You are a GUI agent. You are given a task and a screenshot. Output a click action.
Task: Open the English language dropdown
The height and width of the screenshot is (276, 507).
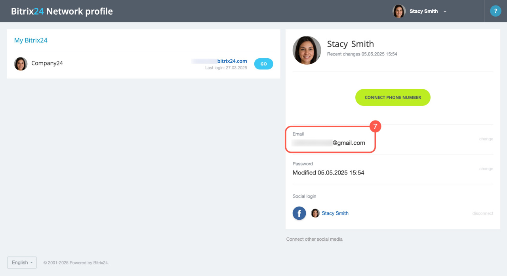(x=22, y=263)
